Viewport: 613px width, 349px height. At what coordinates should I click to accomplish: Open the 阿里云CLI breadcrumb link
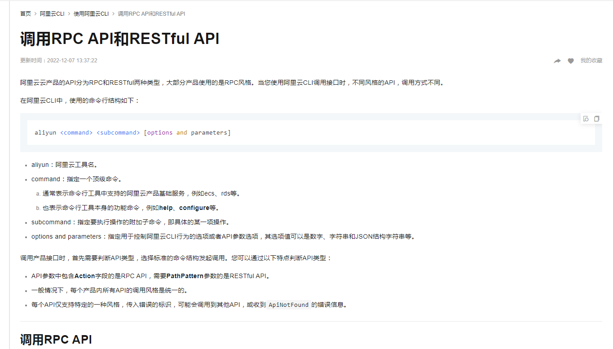[x=52, y=14]
